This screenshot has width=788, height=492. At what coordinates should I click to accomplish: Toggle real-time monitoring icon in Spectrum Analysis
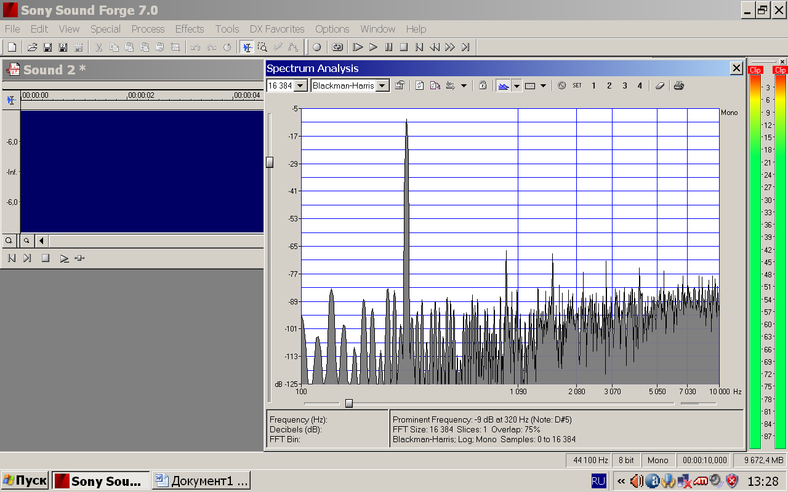[x=435, y=85]
